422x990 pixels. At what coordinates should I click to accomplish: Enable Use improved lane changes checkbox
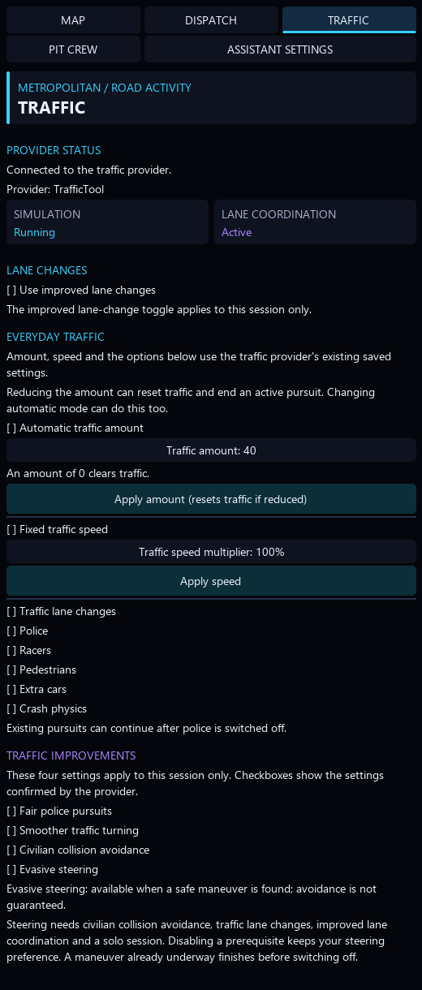tap(81, 290)
